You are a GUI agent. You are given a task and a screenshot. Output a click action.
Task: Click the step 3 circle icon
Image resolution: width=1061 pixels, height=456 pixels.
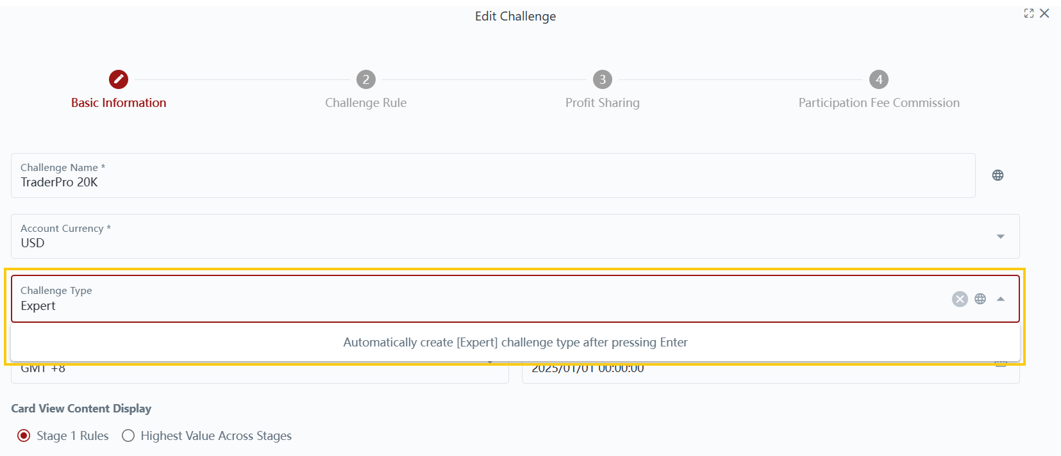(603, 79)
